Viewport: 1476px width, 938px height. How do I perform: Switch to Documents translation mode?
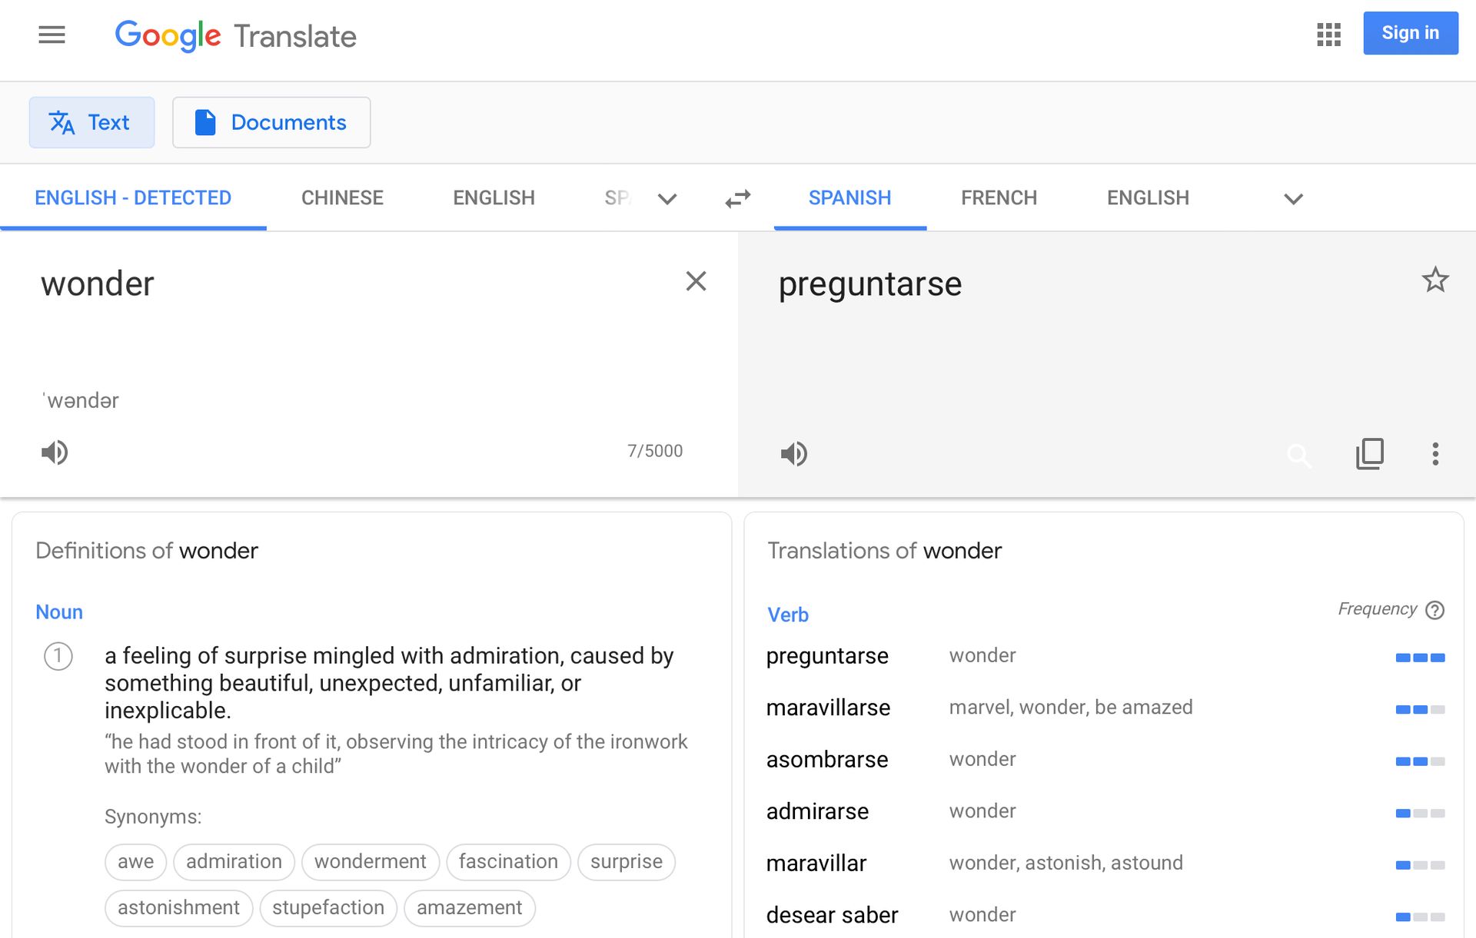(271, 122)
